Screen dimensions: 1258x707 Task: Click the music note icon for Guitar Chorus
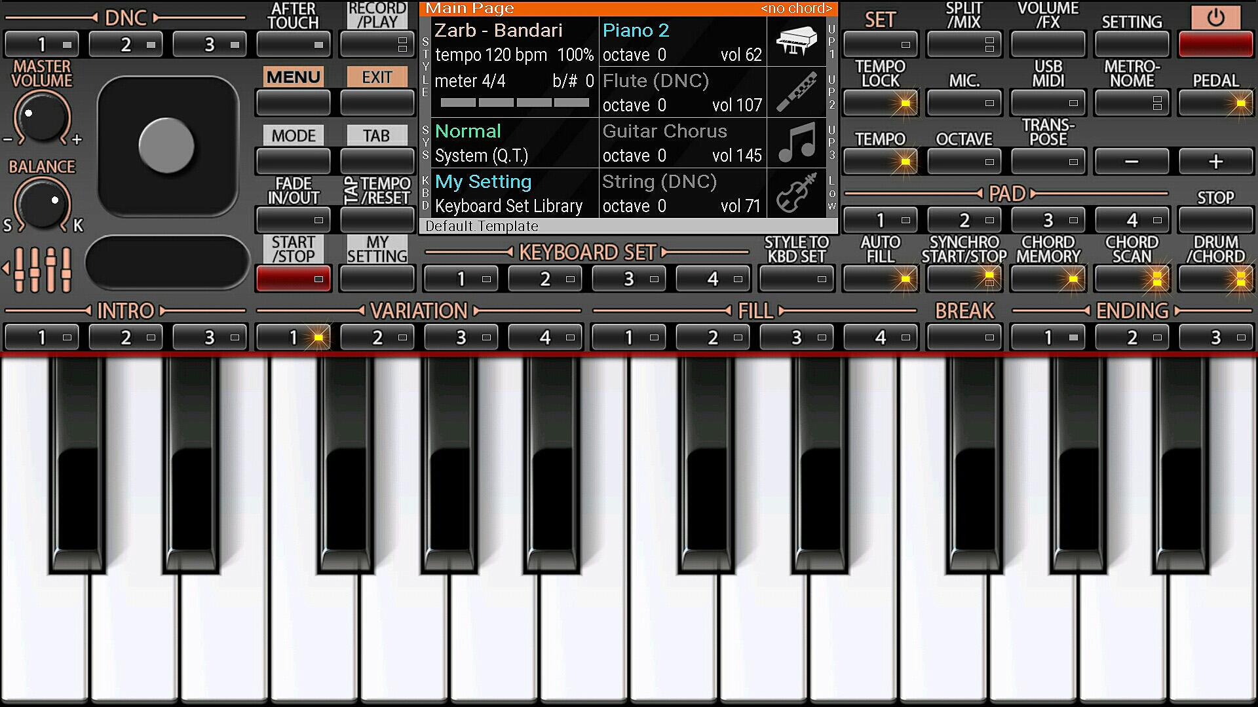point(796,143)
